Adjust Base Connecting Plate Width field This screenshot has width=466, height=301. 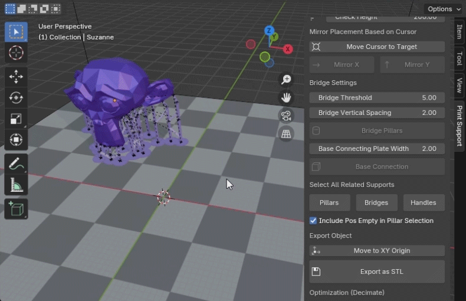377,149
